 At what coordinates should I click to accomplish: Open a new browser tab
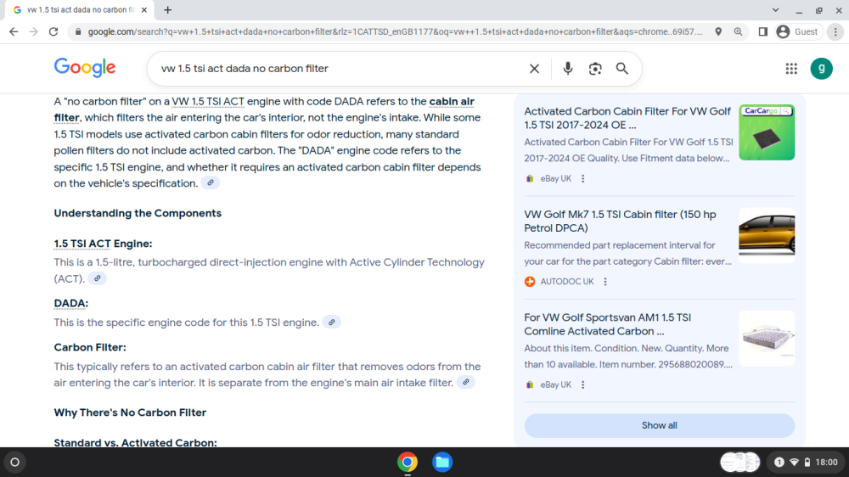pyautogui.click(x=168, y=9)
